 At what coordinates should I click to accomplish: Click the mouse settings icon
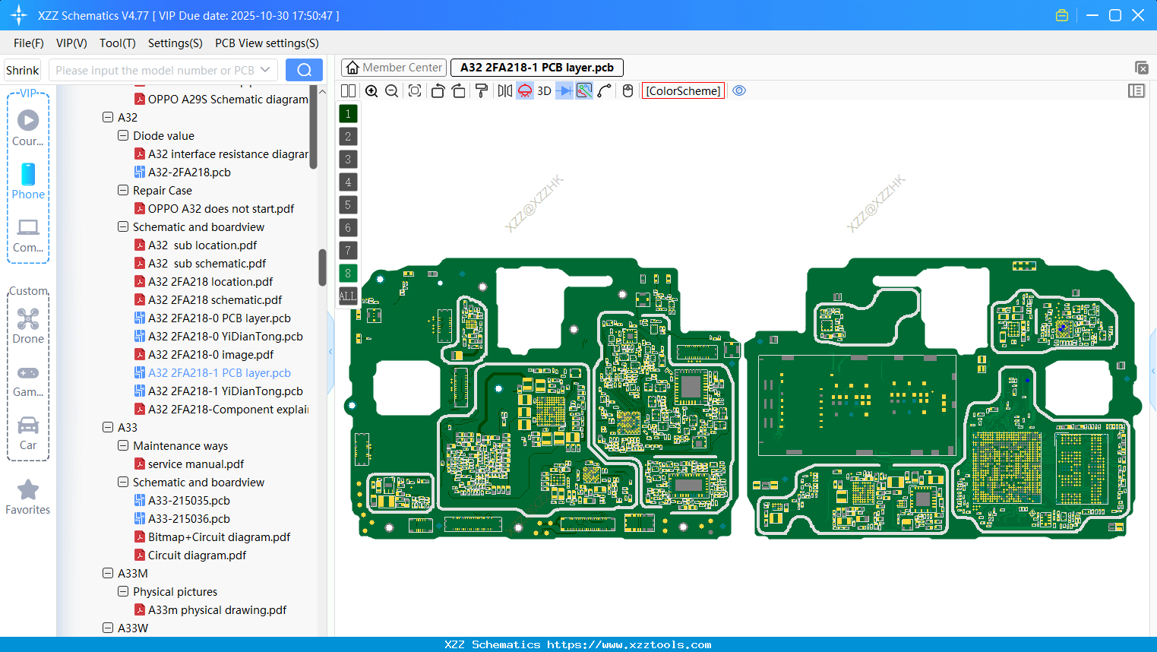point(627,91)
